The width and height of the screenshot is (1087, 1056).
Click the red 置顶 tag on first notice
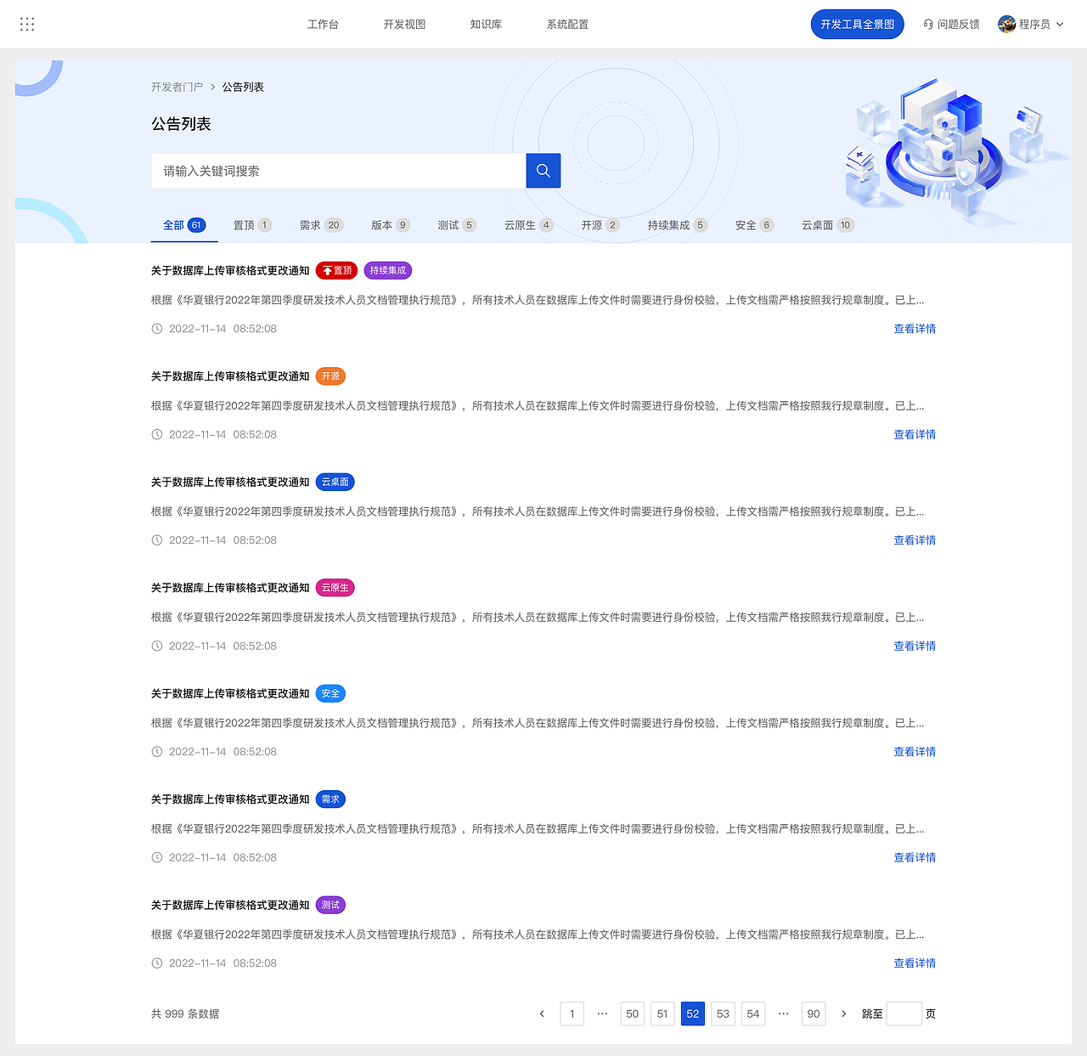point(337,271)
